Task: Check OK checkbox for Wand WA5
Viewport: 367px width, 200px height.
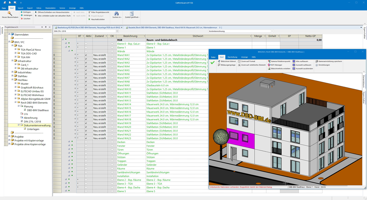Action: click(x=112, y=70)
